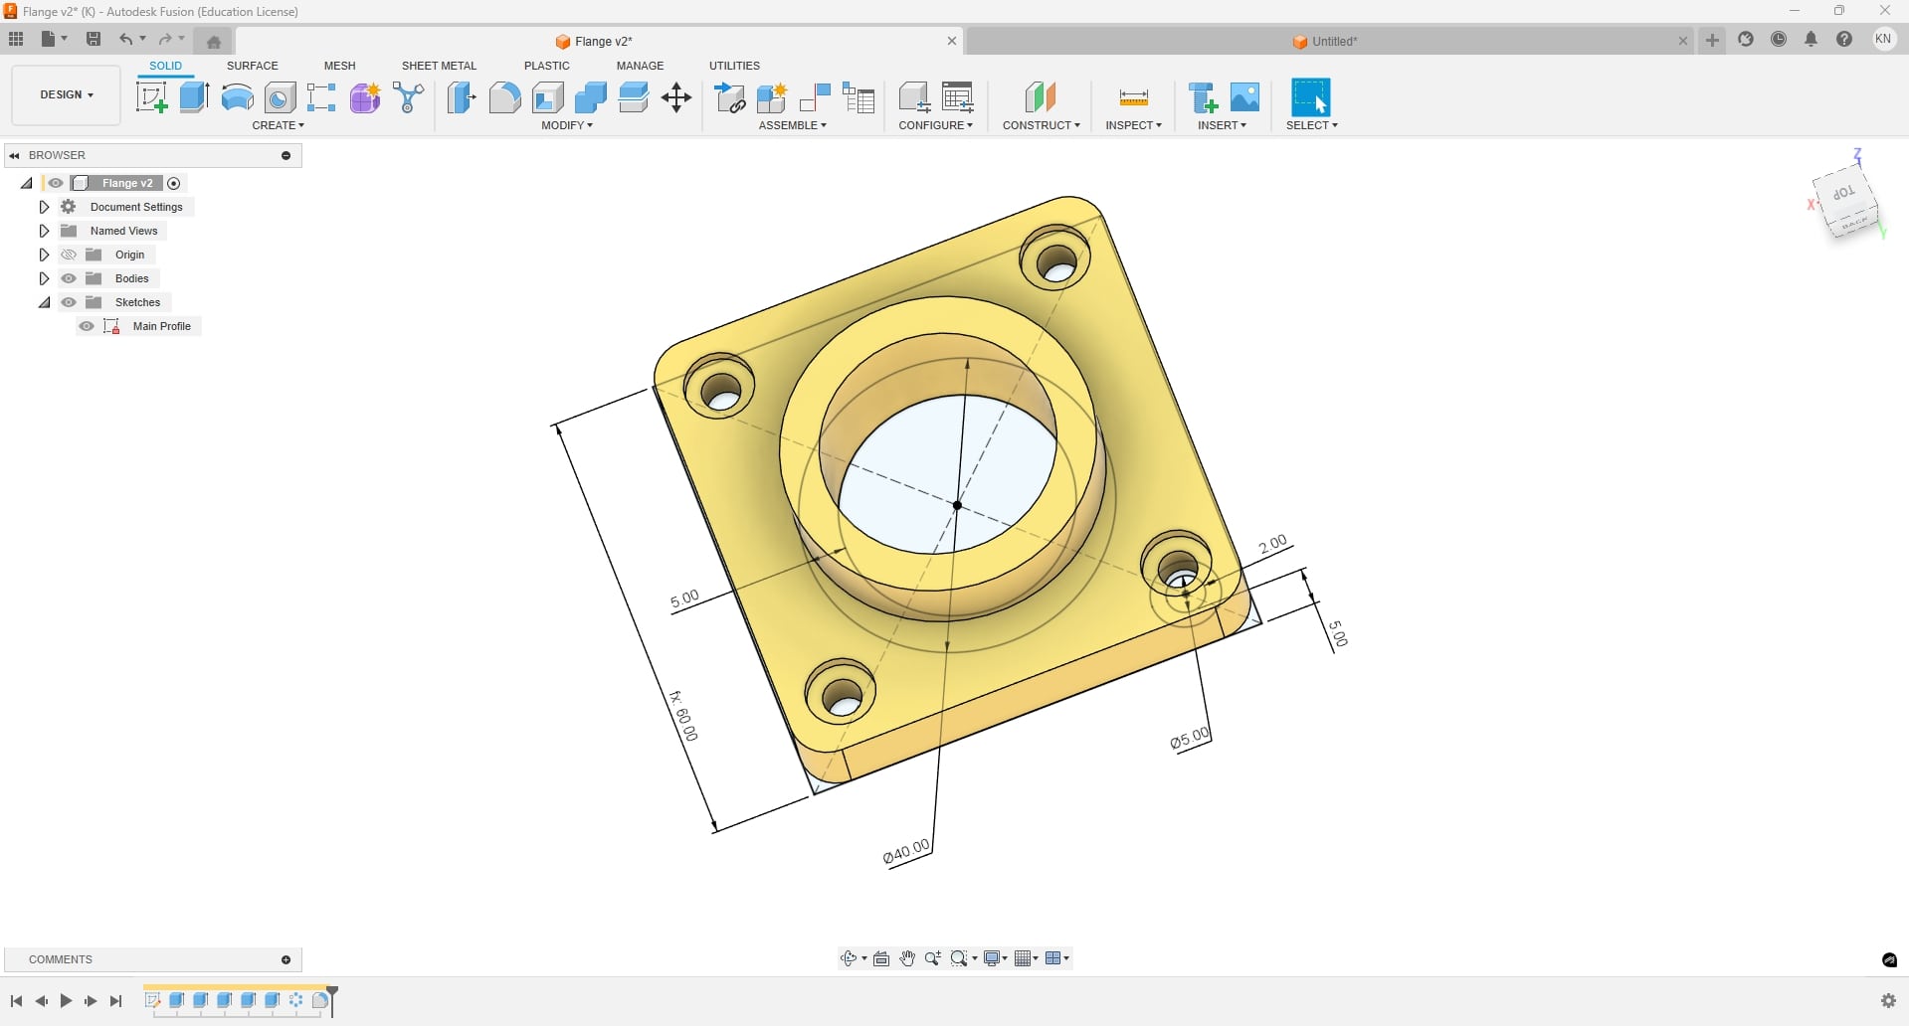Open the KN user profile button
This screenshot has width=1909, height=1026.
pos(1883,39)
